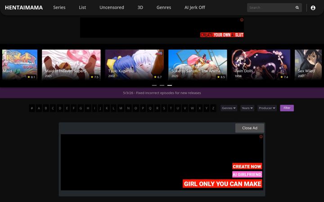Open the Years dropdown
The image size is (324, 202).
247,108
